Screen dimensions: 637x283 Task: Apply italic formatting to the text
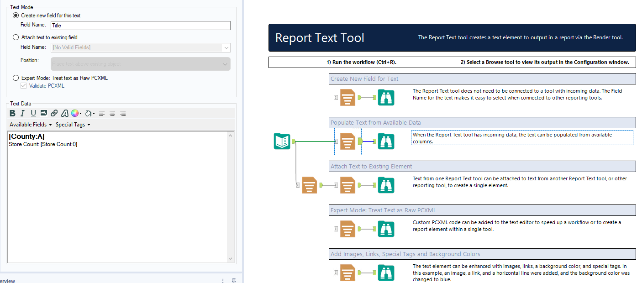click(22, 113)
